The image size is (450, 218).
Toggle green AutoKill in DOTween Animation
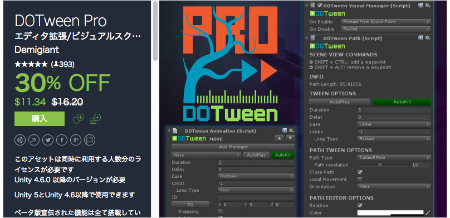click(x=283, y=155)
